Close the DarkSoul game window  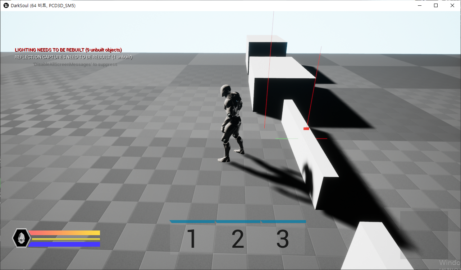point(452,5)
